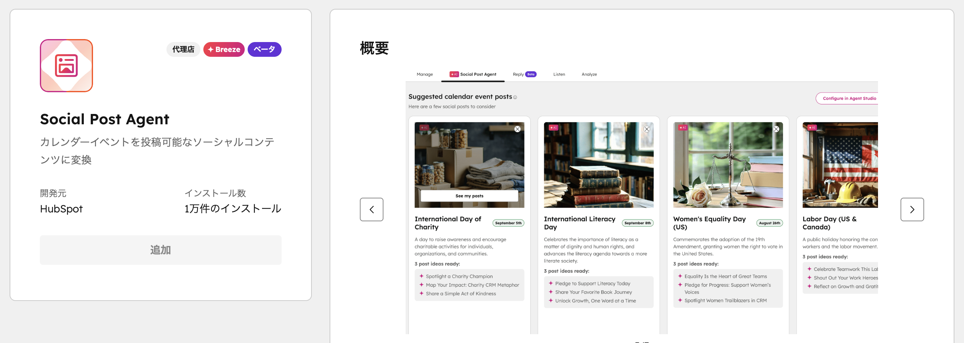Viewport: 964px width, 343px height.
Task: Open the Manage tab
Action: (x=424, y=75)
